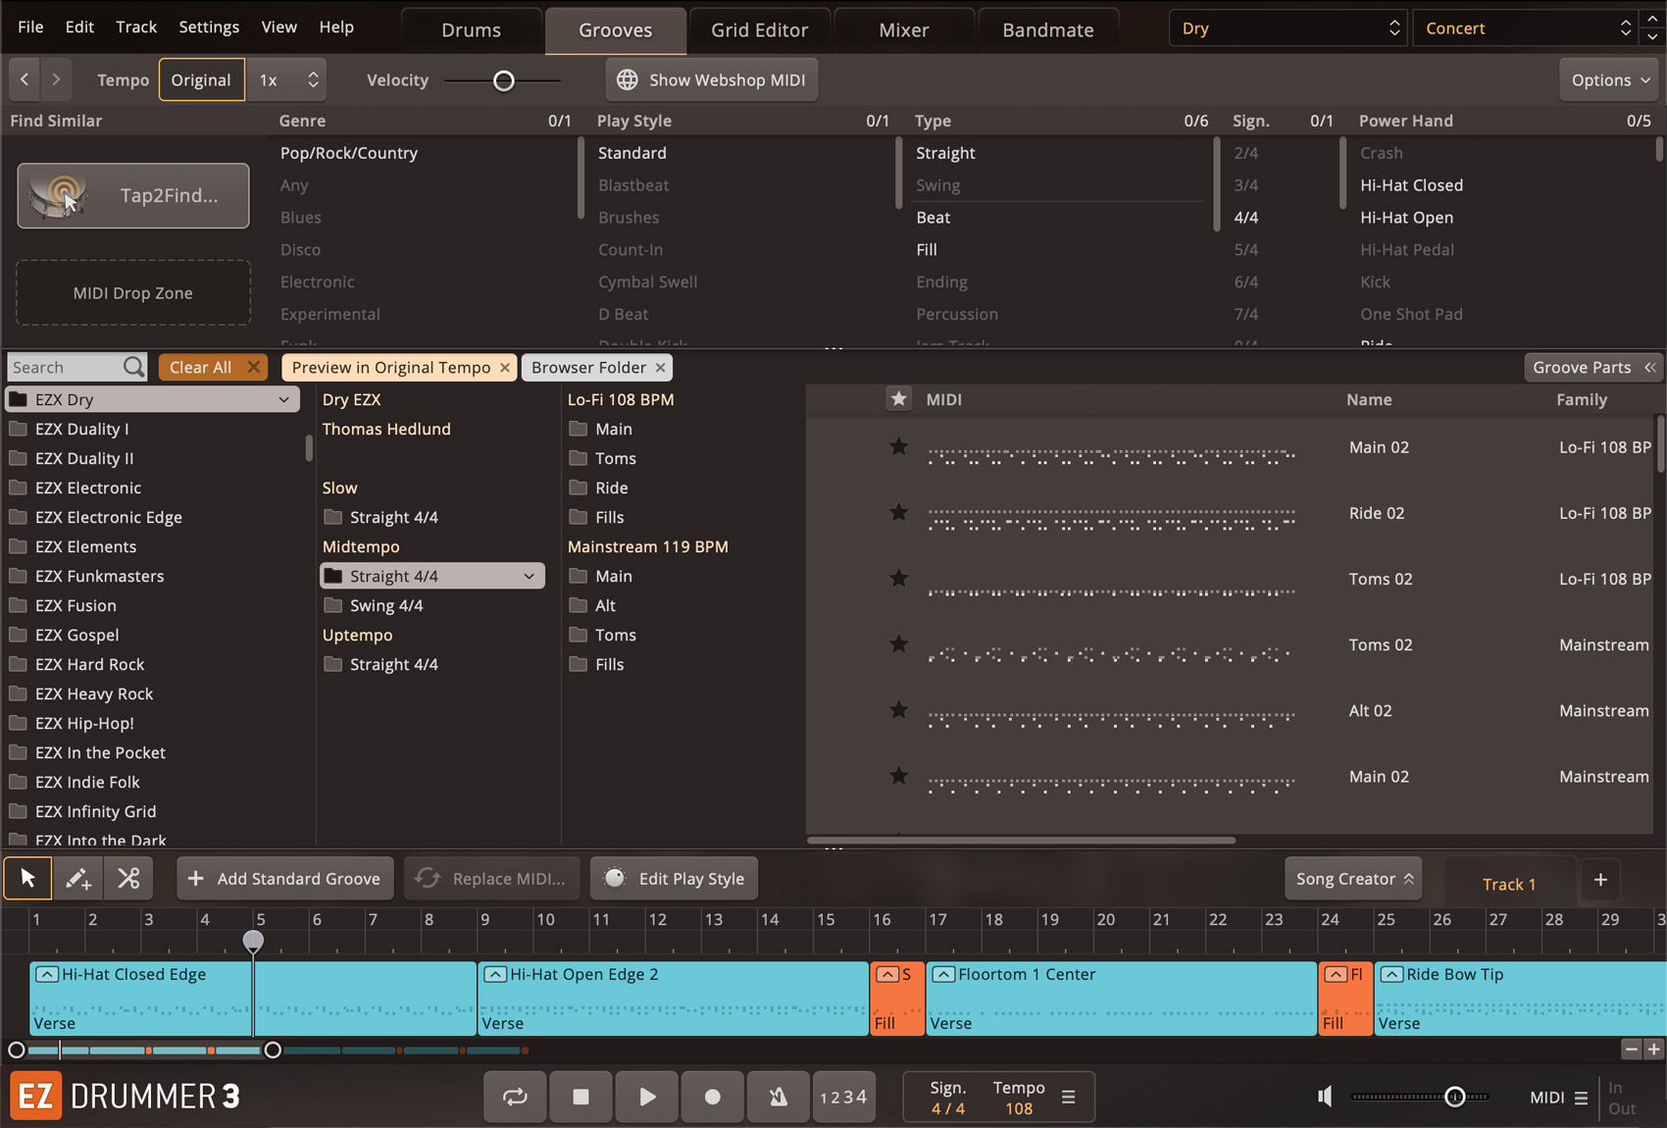Toggle the 1234 count-in
1667x1128 pixels.
pos(843,1097)
